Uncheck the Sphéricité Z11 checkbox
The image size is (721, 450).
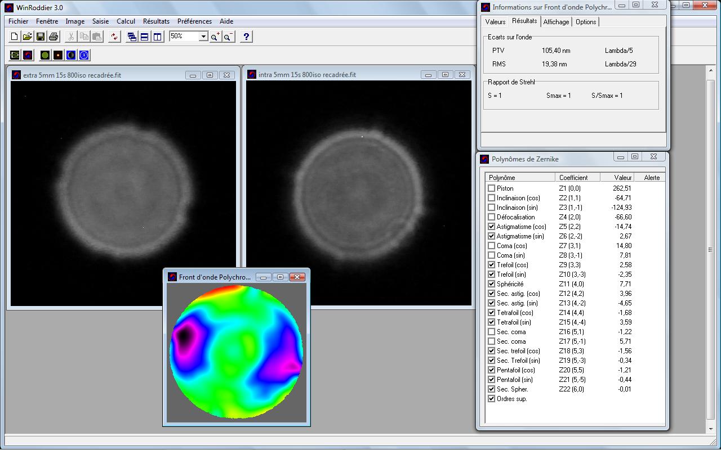point(492,284)
